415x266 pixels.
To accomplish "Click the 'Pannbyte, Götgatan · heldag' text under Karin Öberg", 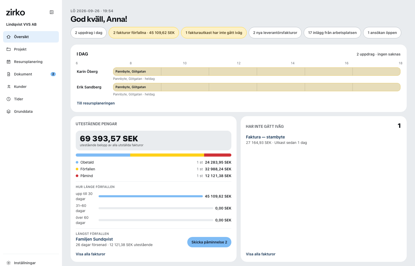I will [x=134, y=79].
